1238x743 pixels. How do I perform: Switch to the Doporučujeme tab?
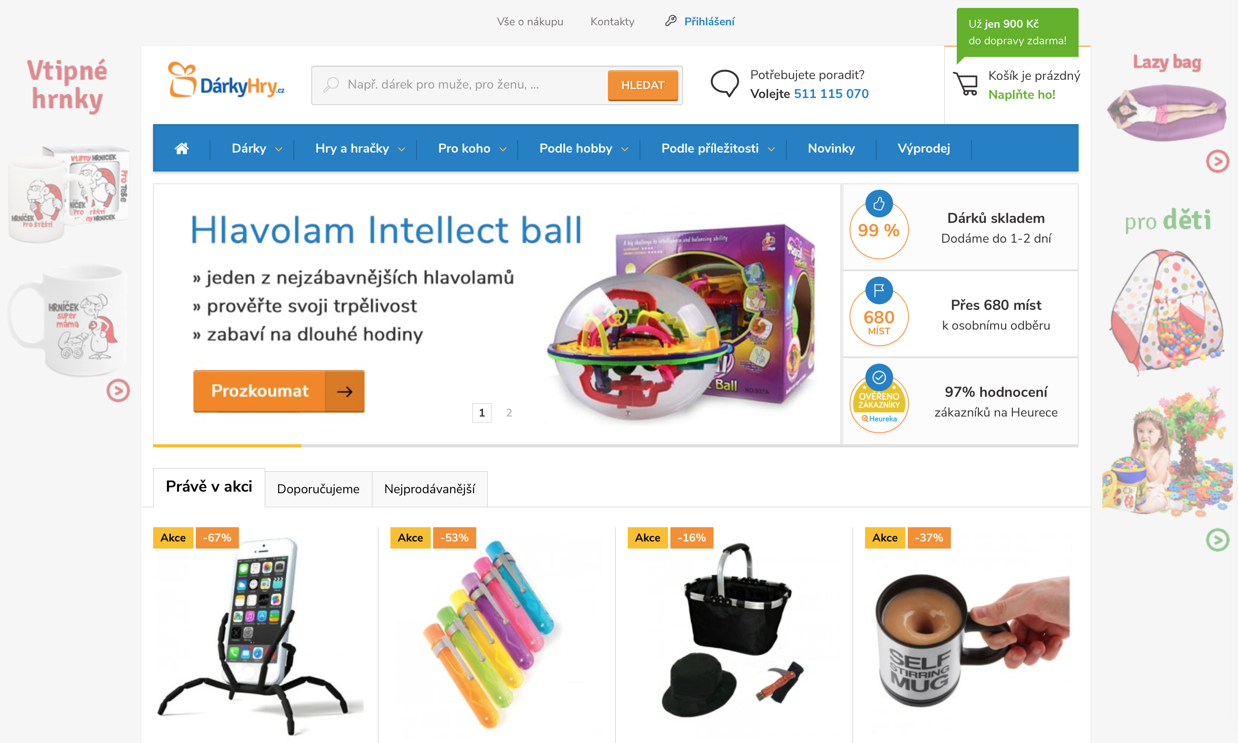(x=318, y=488)
